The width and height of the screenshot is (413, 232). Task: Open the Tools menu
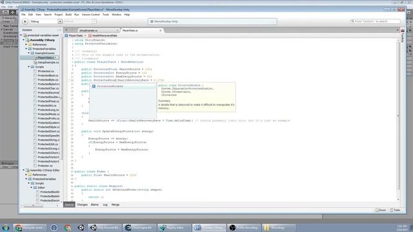[x=106, y=14]
